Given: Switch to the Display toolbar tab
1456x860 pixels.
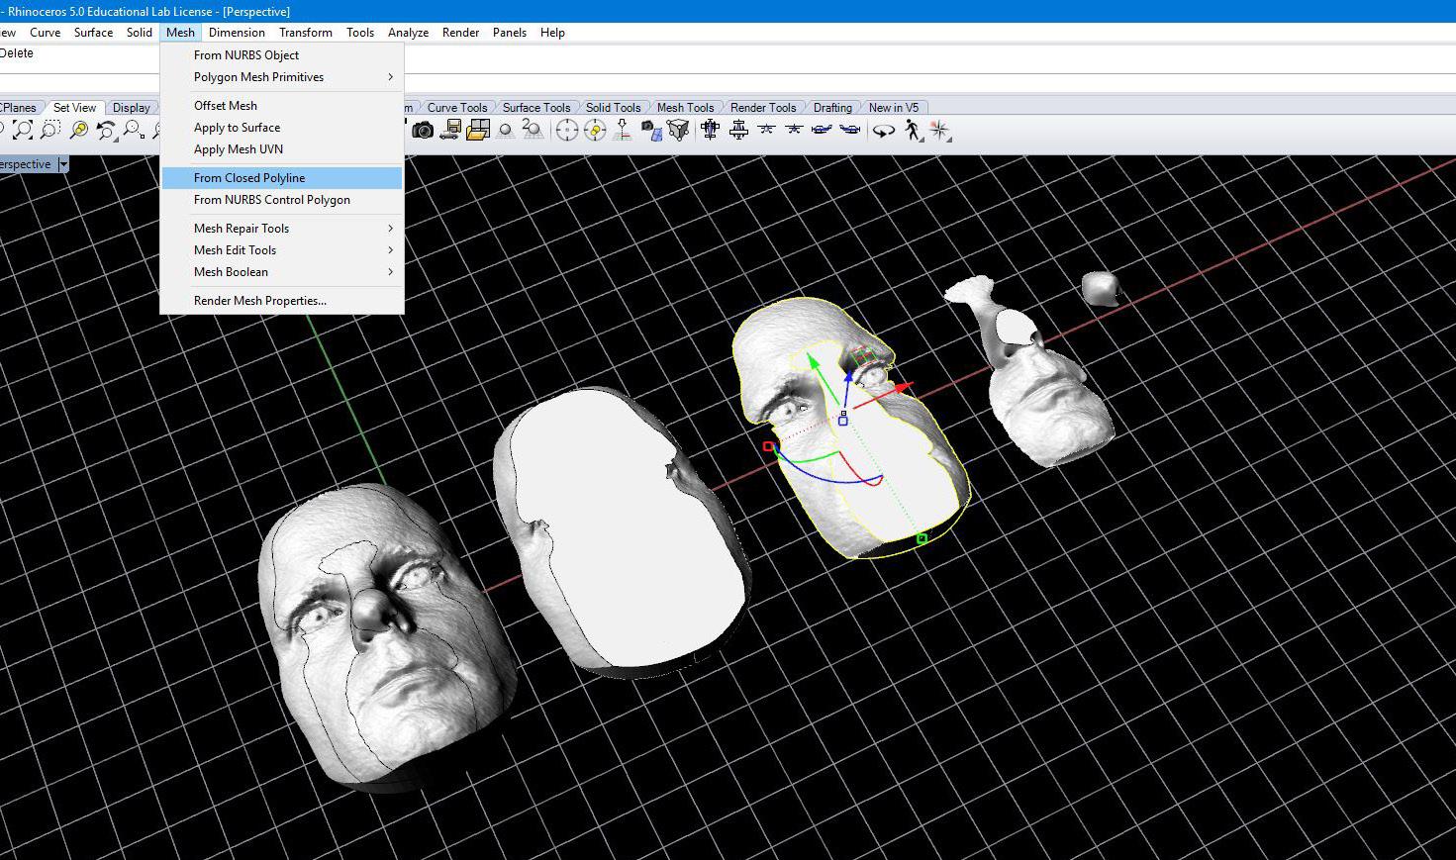Looking at the screenshot, I should coord(132,108).
